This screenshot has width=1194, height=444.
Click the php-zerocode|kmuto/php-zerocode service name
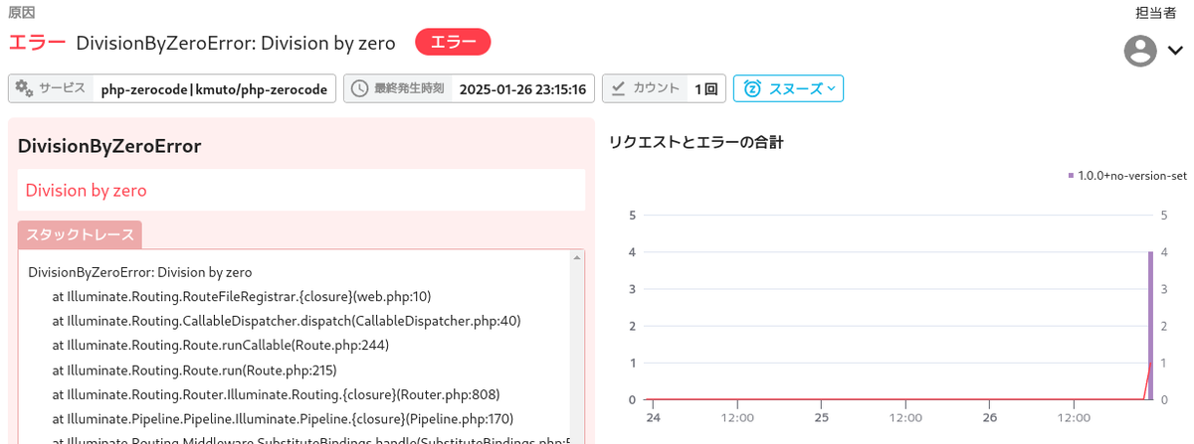pos(214,88)
